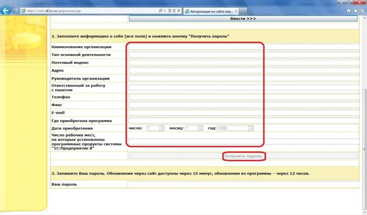Viewport: 367px width, 215px height.
Task: Maximize the browser window
Action: (348, 2)
